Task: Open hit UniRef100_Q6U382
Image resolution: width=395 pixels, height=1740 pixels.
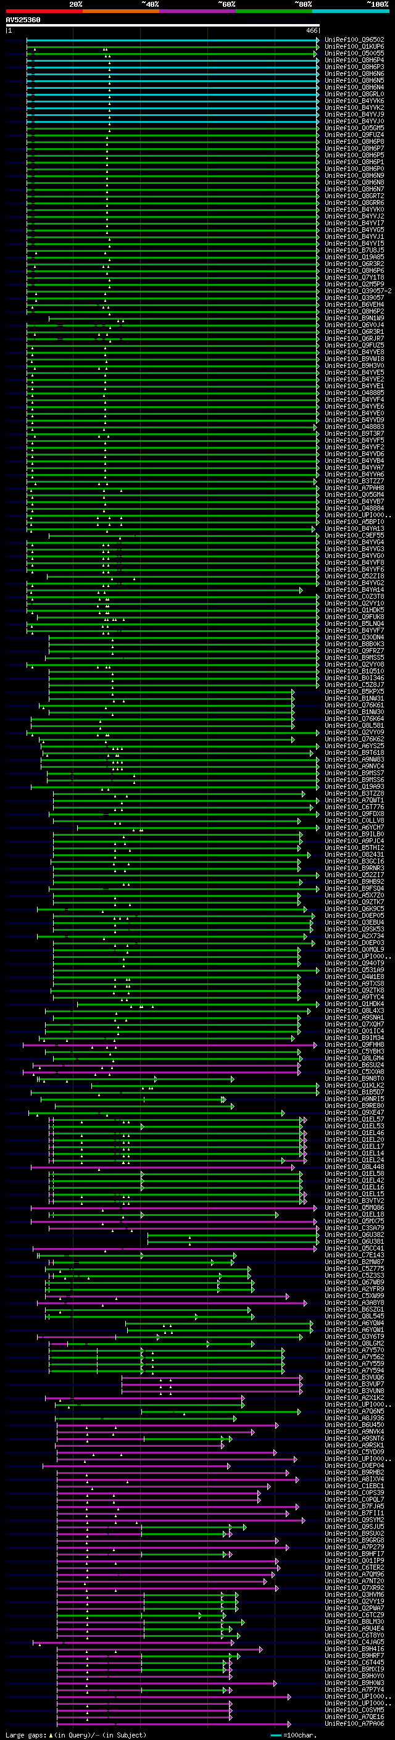Action: [354, 1234]
